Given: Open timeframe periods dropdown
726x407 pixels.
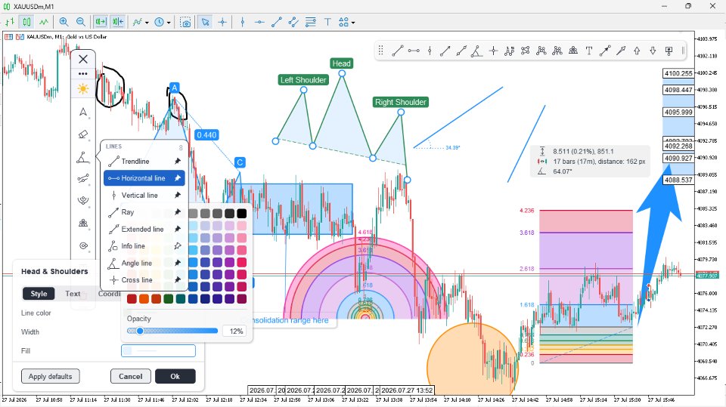Looking at the screenshot, I should click(x=162, y=22).
